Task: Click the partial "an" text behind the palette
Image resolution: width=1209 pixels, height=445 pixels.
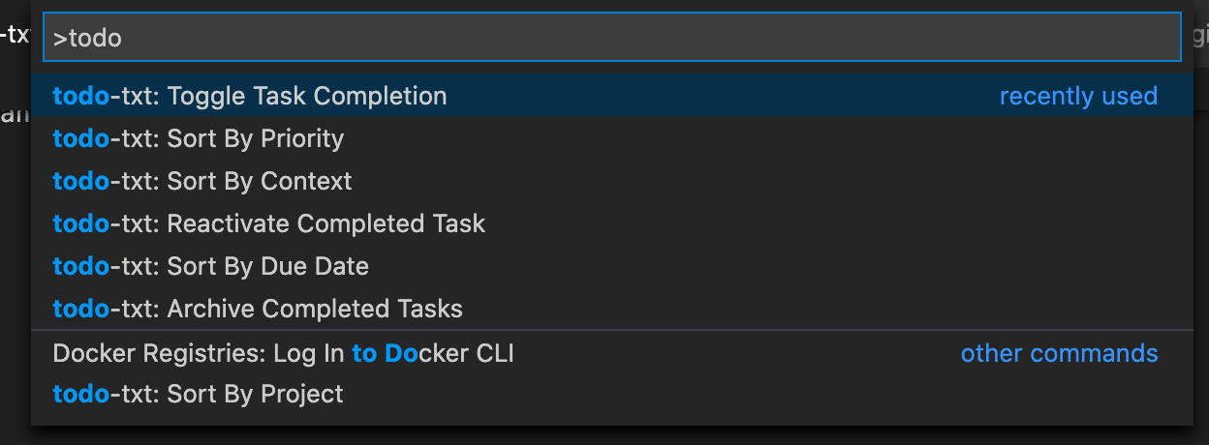Action: tap(14, 116)
